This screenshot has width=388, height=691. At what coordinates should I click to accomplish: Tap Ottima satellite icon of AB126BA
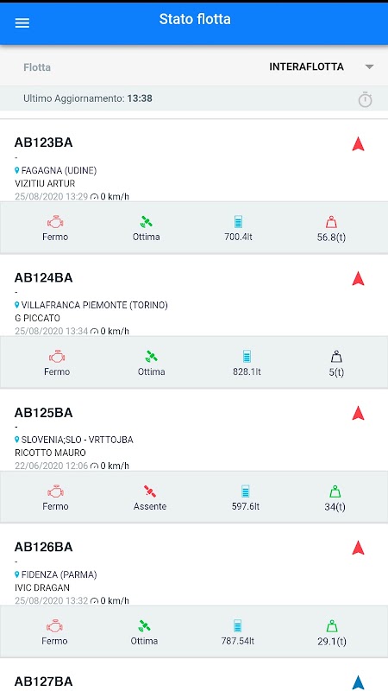coord(144,625)
